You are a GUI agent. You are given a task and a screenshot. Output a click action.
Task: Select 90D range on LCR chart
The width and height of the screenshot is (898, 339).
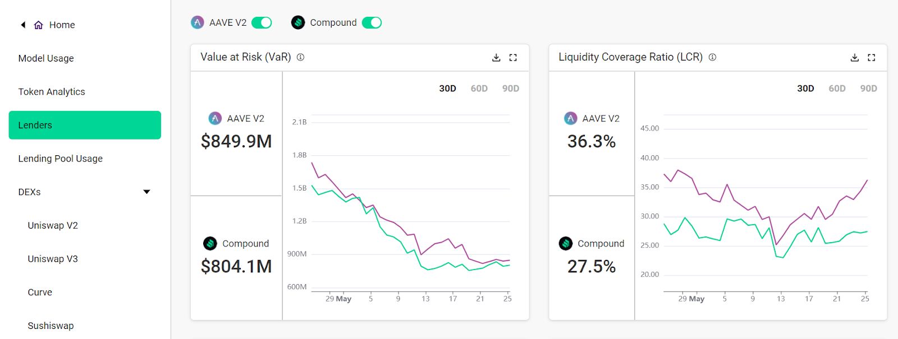tap(869, 89)
